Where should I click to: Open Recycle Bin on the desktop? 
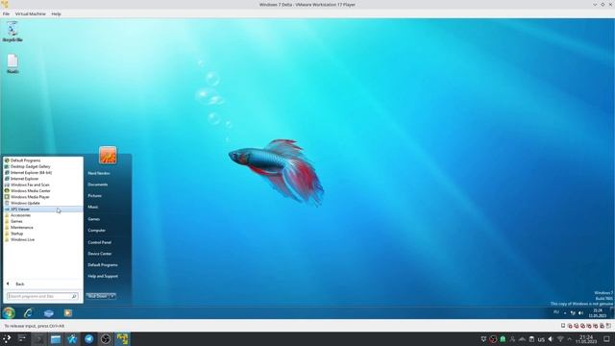coord(12,32)
